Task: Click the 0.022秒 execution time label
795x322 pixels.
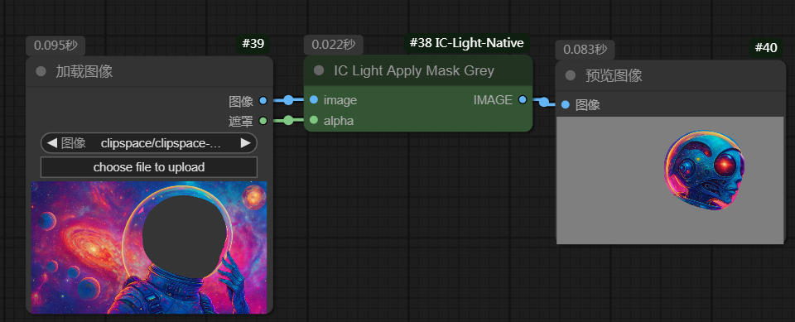Action: tap(334, 45)
